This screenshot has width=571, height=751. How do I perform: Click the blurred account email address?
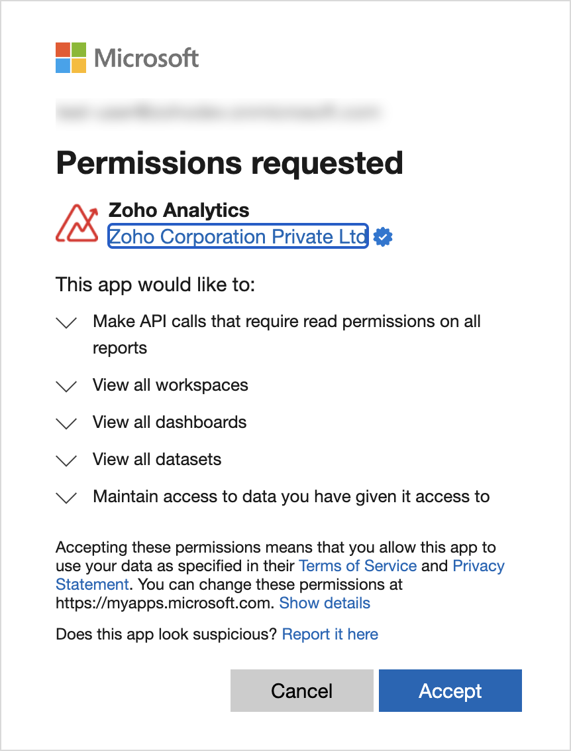(219, 113)
